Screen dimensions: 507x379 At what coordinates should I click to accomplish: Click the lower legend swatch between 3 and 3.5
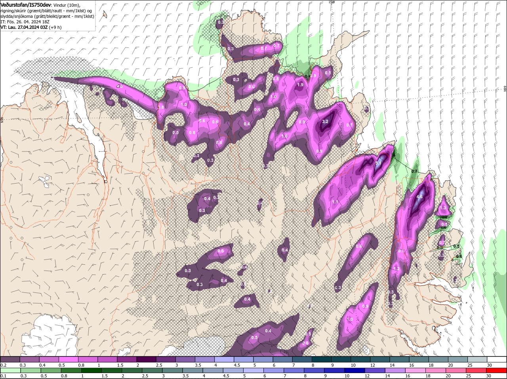[x=173, y=370]
